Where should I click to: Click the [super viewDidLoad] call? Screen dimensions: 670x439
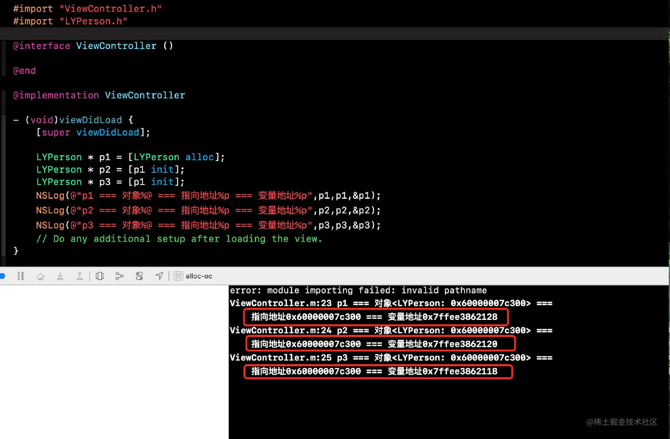(x=93, y=133)
